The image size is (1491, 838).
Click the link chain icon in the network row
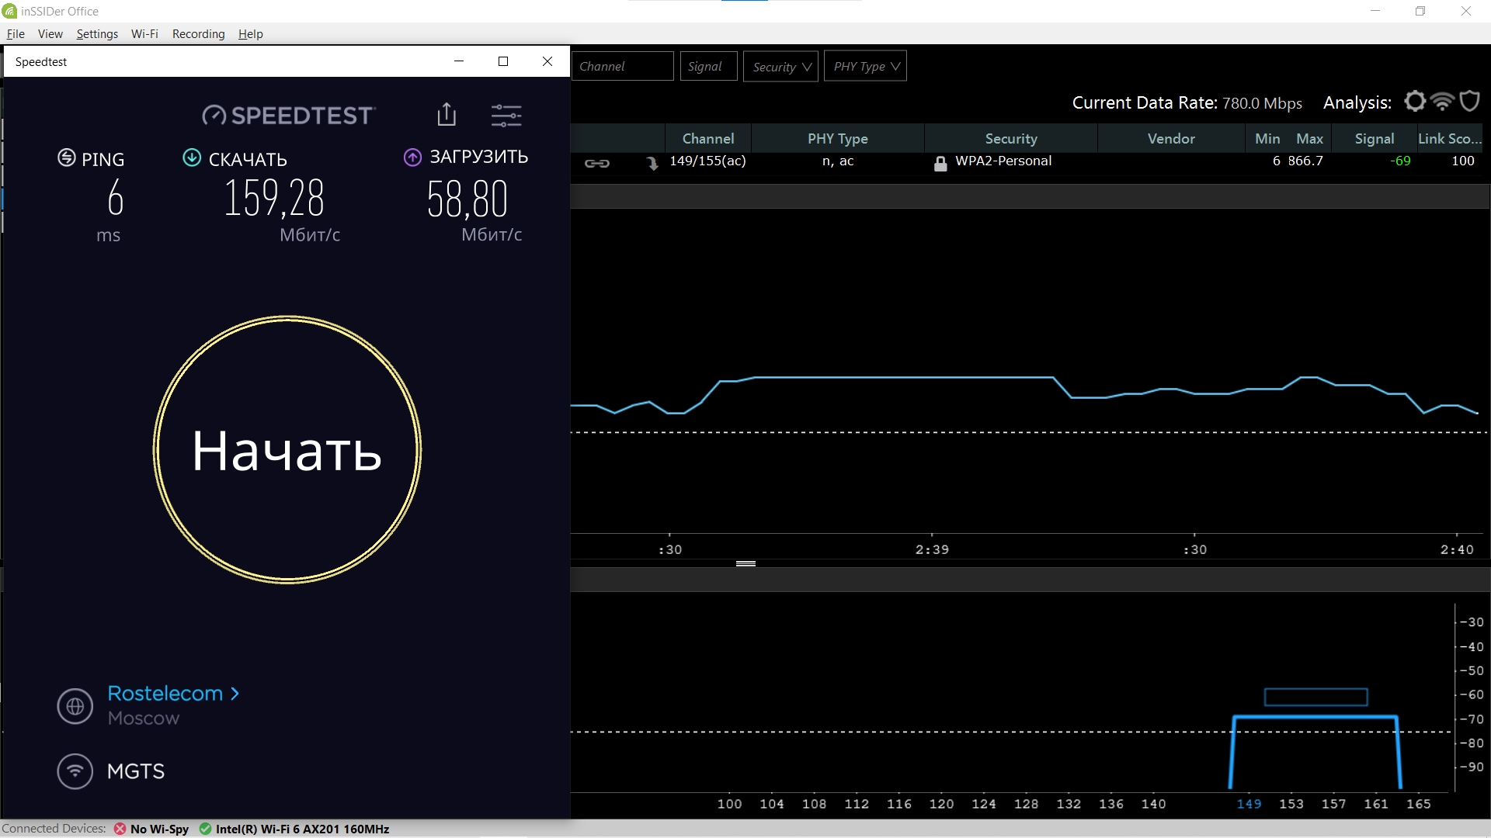[x=597, y=163]
